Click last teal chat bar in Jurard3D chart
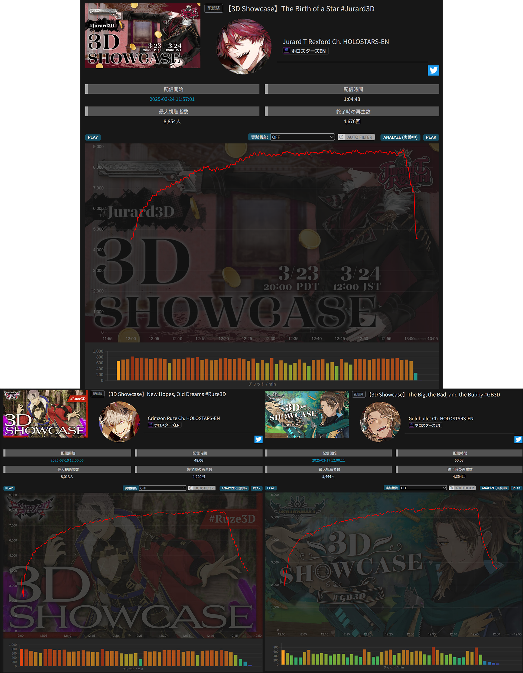 (415, 377)
